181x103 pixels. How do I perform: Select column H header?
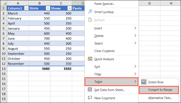(x=171, y=3)
